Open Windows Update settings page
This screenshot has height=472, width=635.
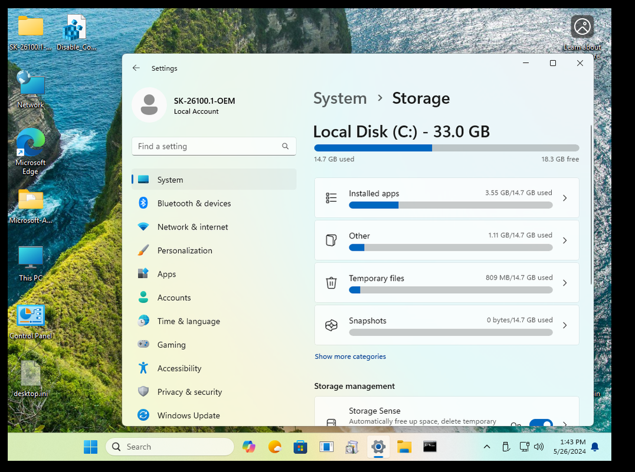(214, 415)
